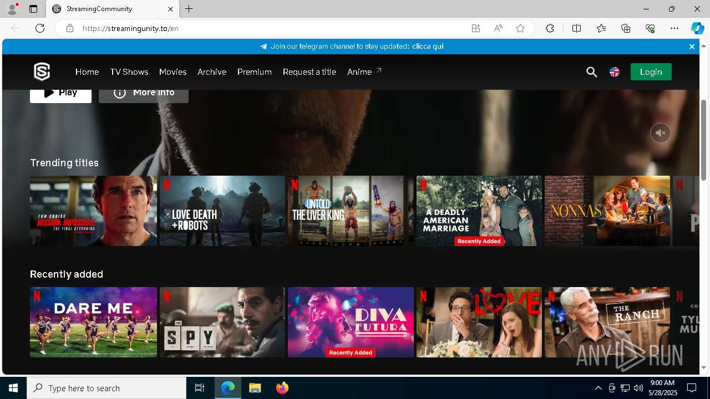
Task: Open the tab actions menu icon
Action: coord(33,9)
